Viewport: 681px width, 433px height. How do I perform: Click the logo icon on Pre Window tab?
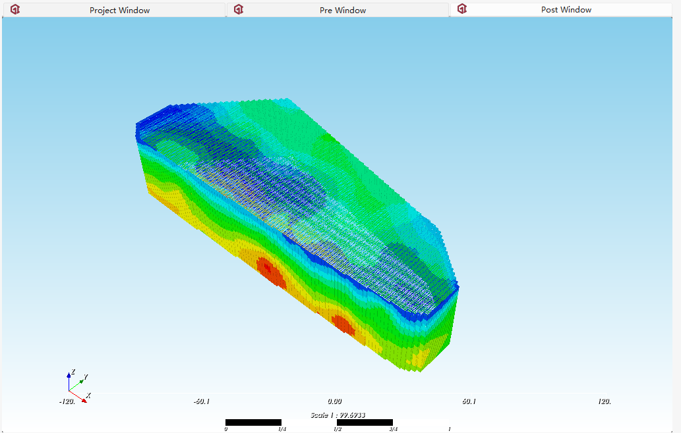click(x=239, y=10)
